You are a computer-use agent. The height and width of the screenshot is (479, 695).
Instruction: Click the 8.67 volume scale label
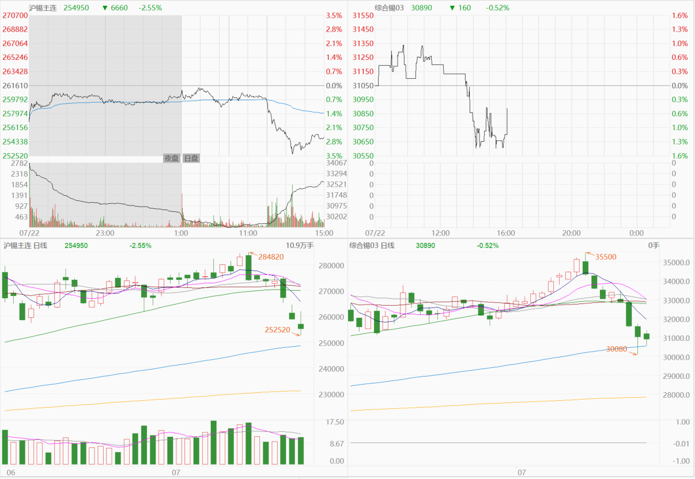click(x=337, y=444)
